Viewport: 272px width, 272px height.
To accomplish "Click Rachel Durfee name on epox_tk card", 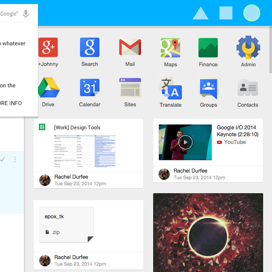I will click(x=71, y=257).
